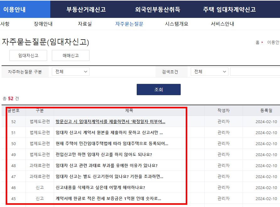Open the 자료실 submenu item
280x207 pixels.
coord(84,23)
